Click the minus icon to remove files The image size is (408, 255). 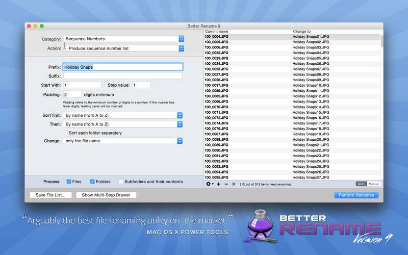pos(226,184)
